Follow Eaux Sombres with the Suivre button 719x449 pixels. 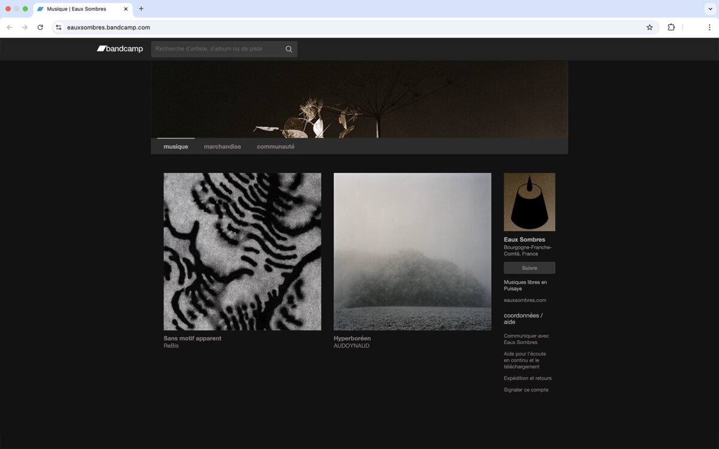pyautogui.click(x=529, y=268)
